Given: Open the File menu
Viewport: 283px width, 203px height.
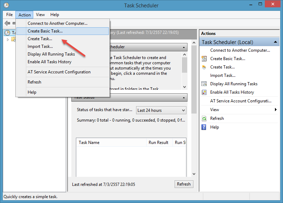Looking at the screenshot, I should (9, 15).
